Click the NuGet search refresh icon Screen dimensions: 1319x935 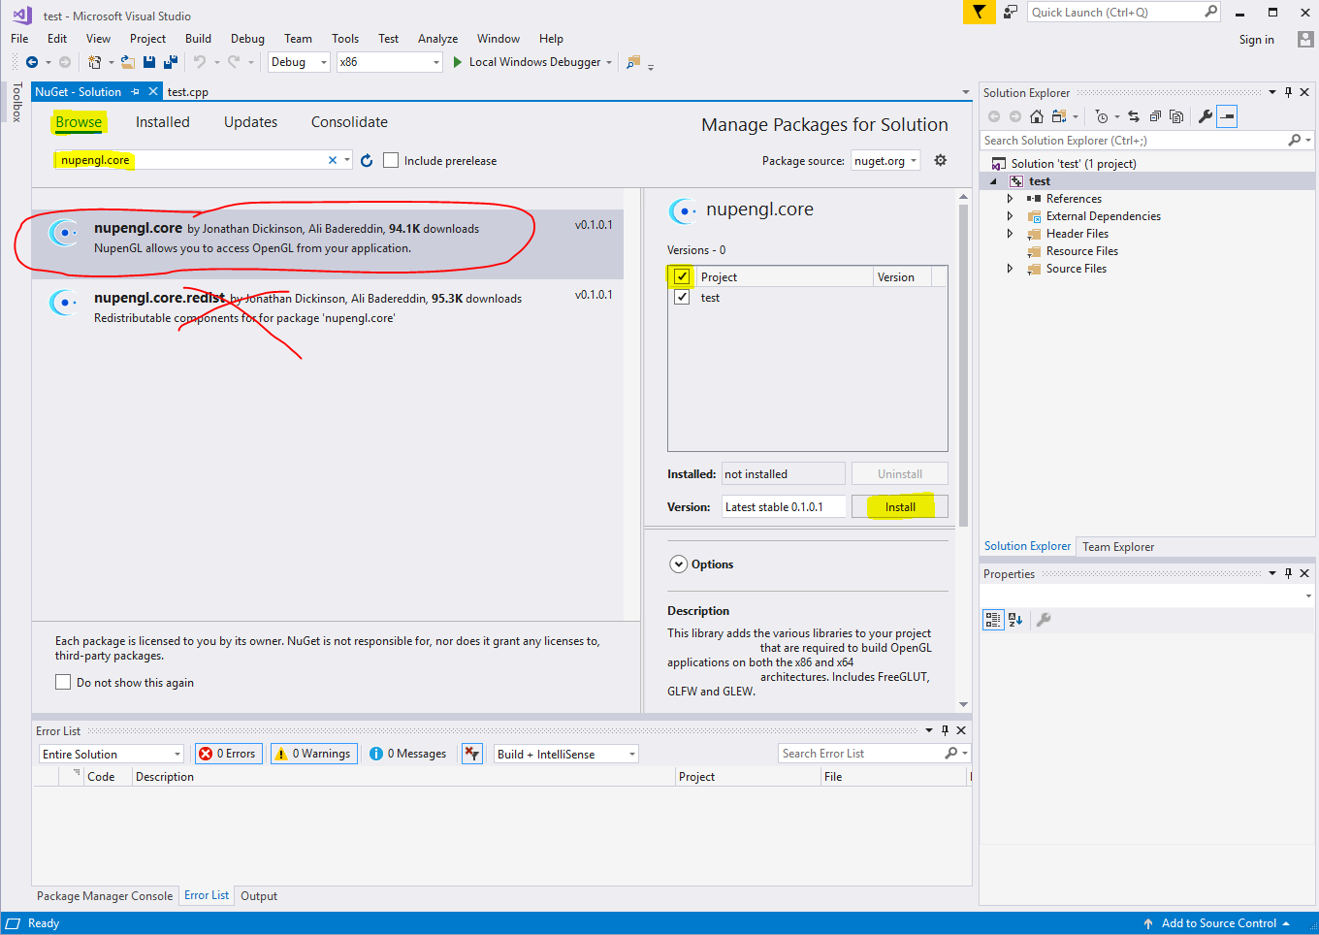pyautogui.click(x=367, y=161)
